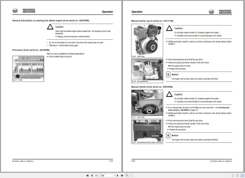This screenshot has height=178, width=245.
Task: Click the go to previous view icon
Action: click(x=127, y=176)
